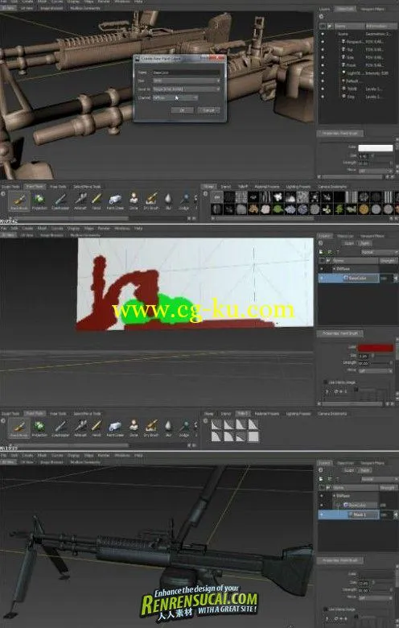Select Blur tool in top window
The height and width of the screenshot is (628, 399).
[x=168, y=201]
